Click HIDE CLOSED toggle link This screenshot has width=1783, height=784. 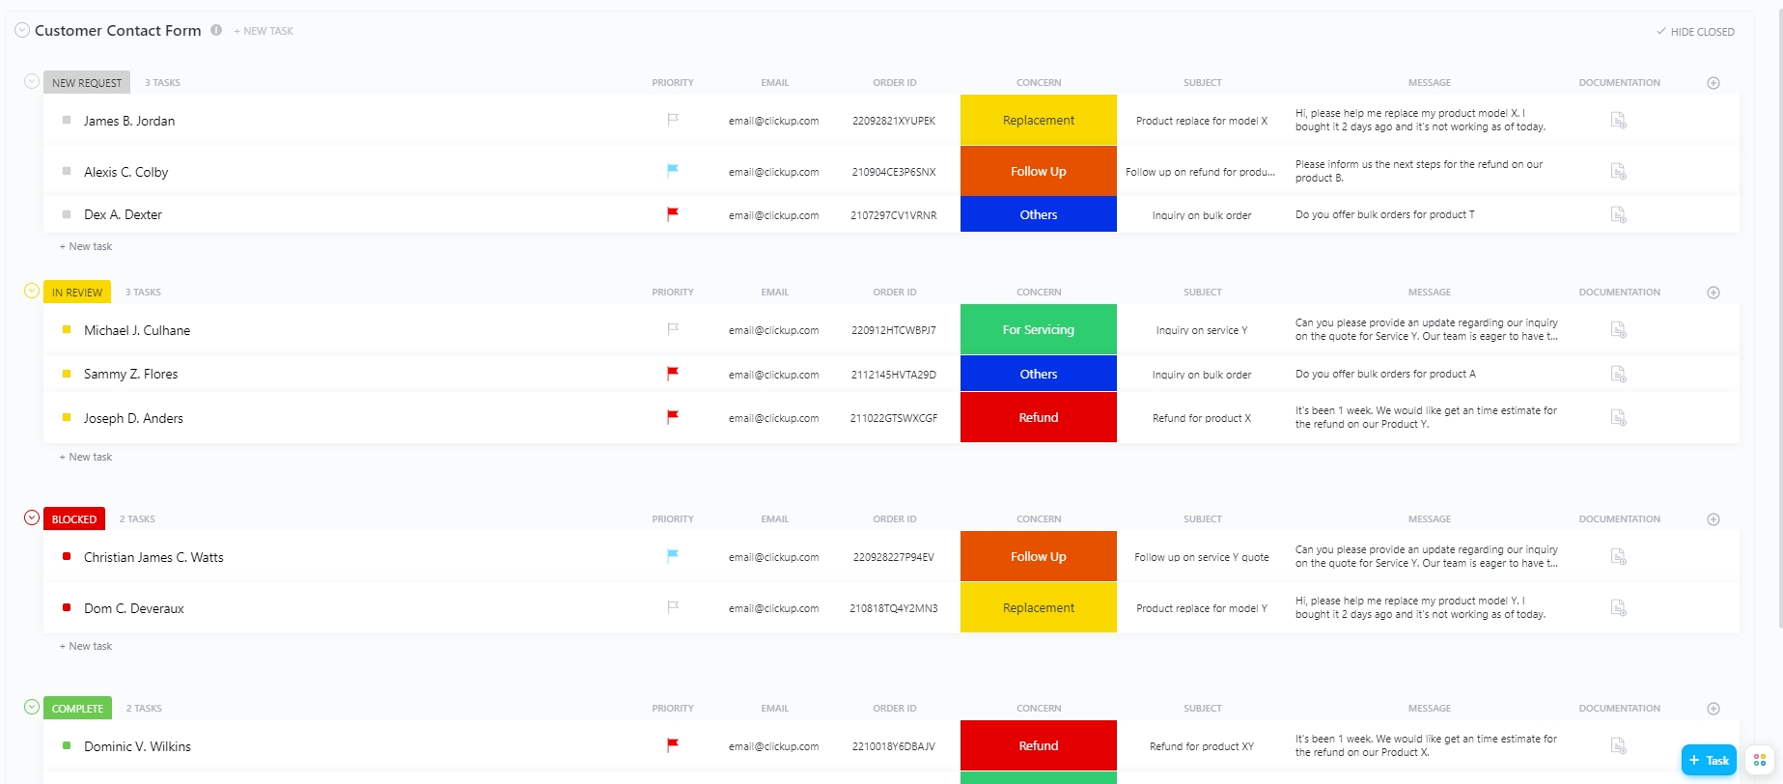coord(1696,32)
